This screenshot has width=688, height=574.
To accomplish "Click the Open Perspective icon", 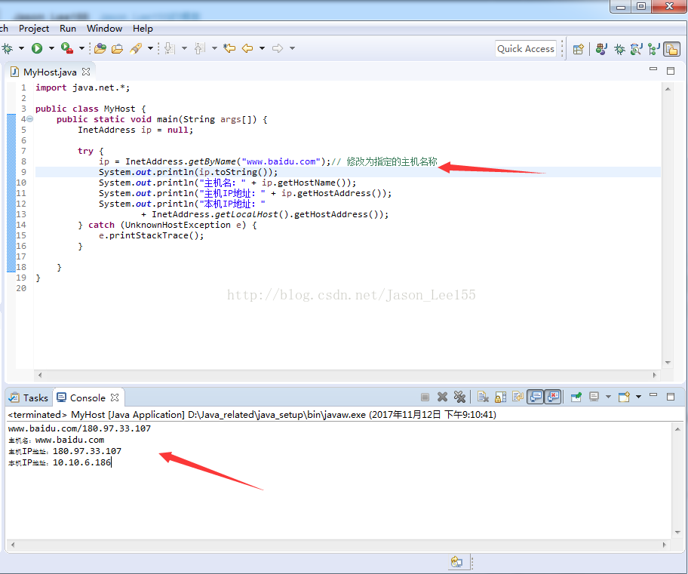I will (x=579, y=49).
